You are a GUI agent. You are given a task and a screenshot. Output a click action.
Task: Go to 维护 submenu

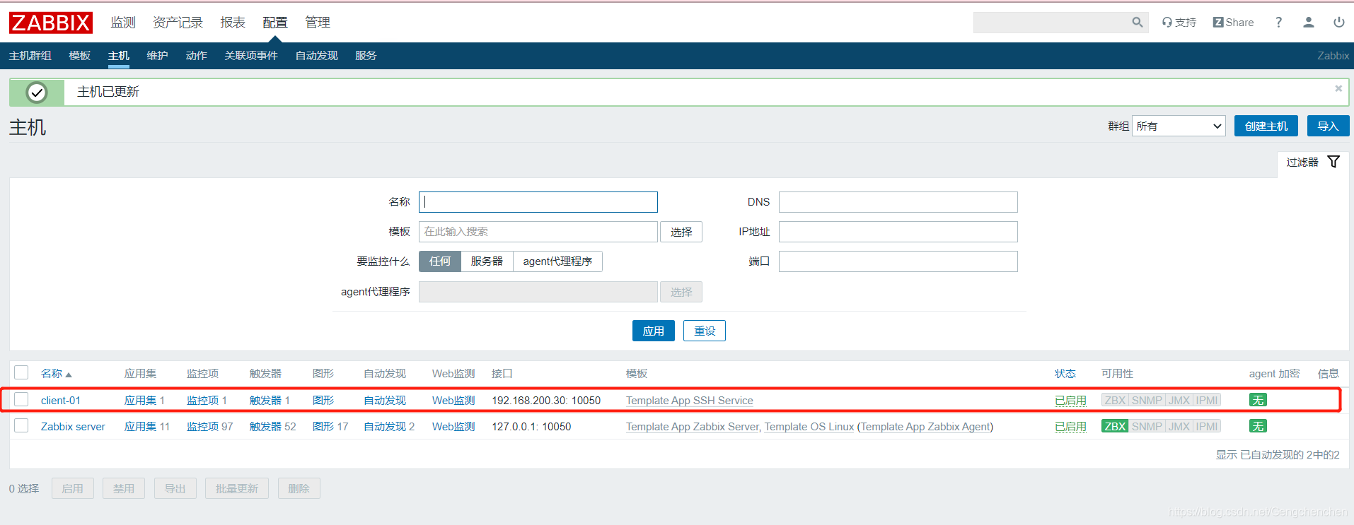tap(157, 56)
